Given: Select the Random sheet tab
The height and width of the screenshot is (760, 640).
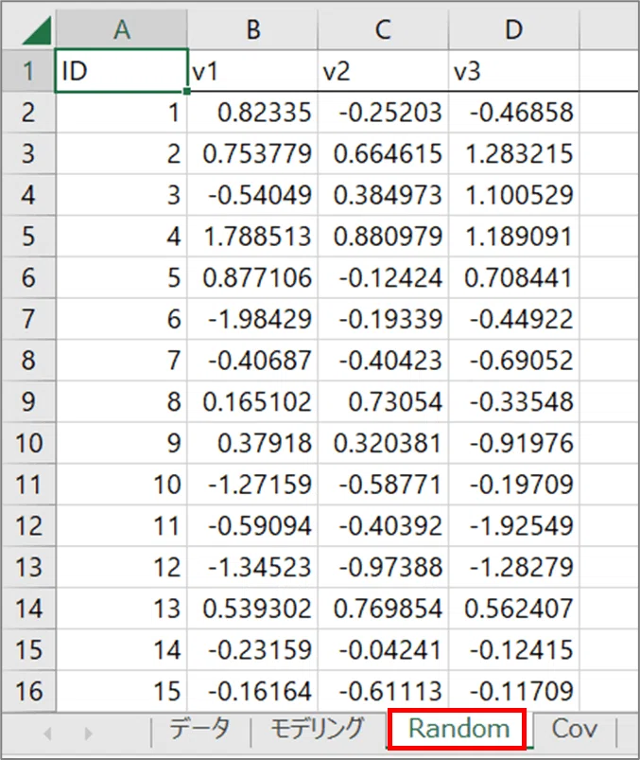Looking at the screenshot, I should coord(458,729).
